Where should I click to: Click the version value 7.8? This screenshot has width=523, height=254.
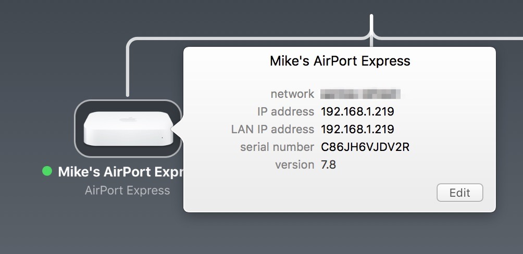(x=329, y=164)
